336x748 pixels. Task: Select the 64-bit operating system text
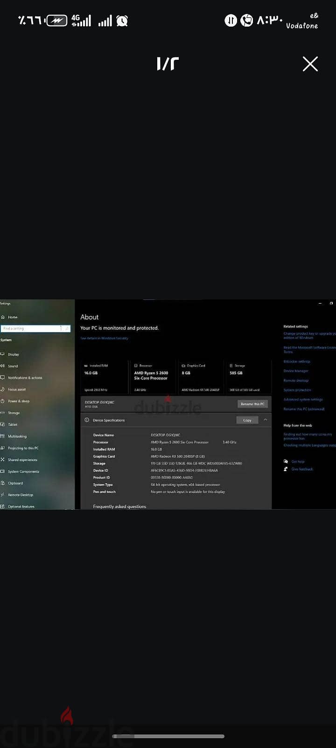pyautogui.click(x=185, y=485)
